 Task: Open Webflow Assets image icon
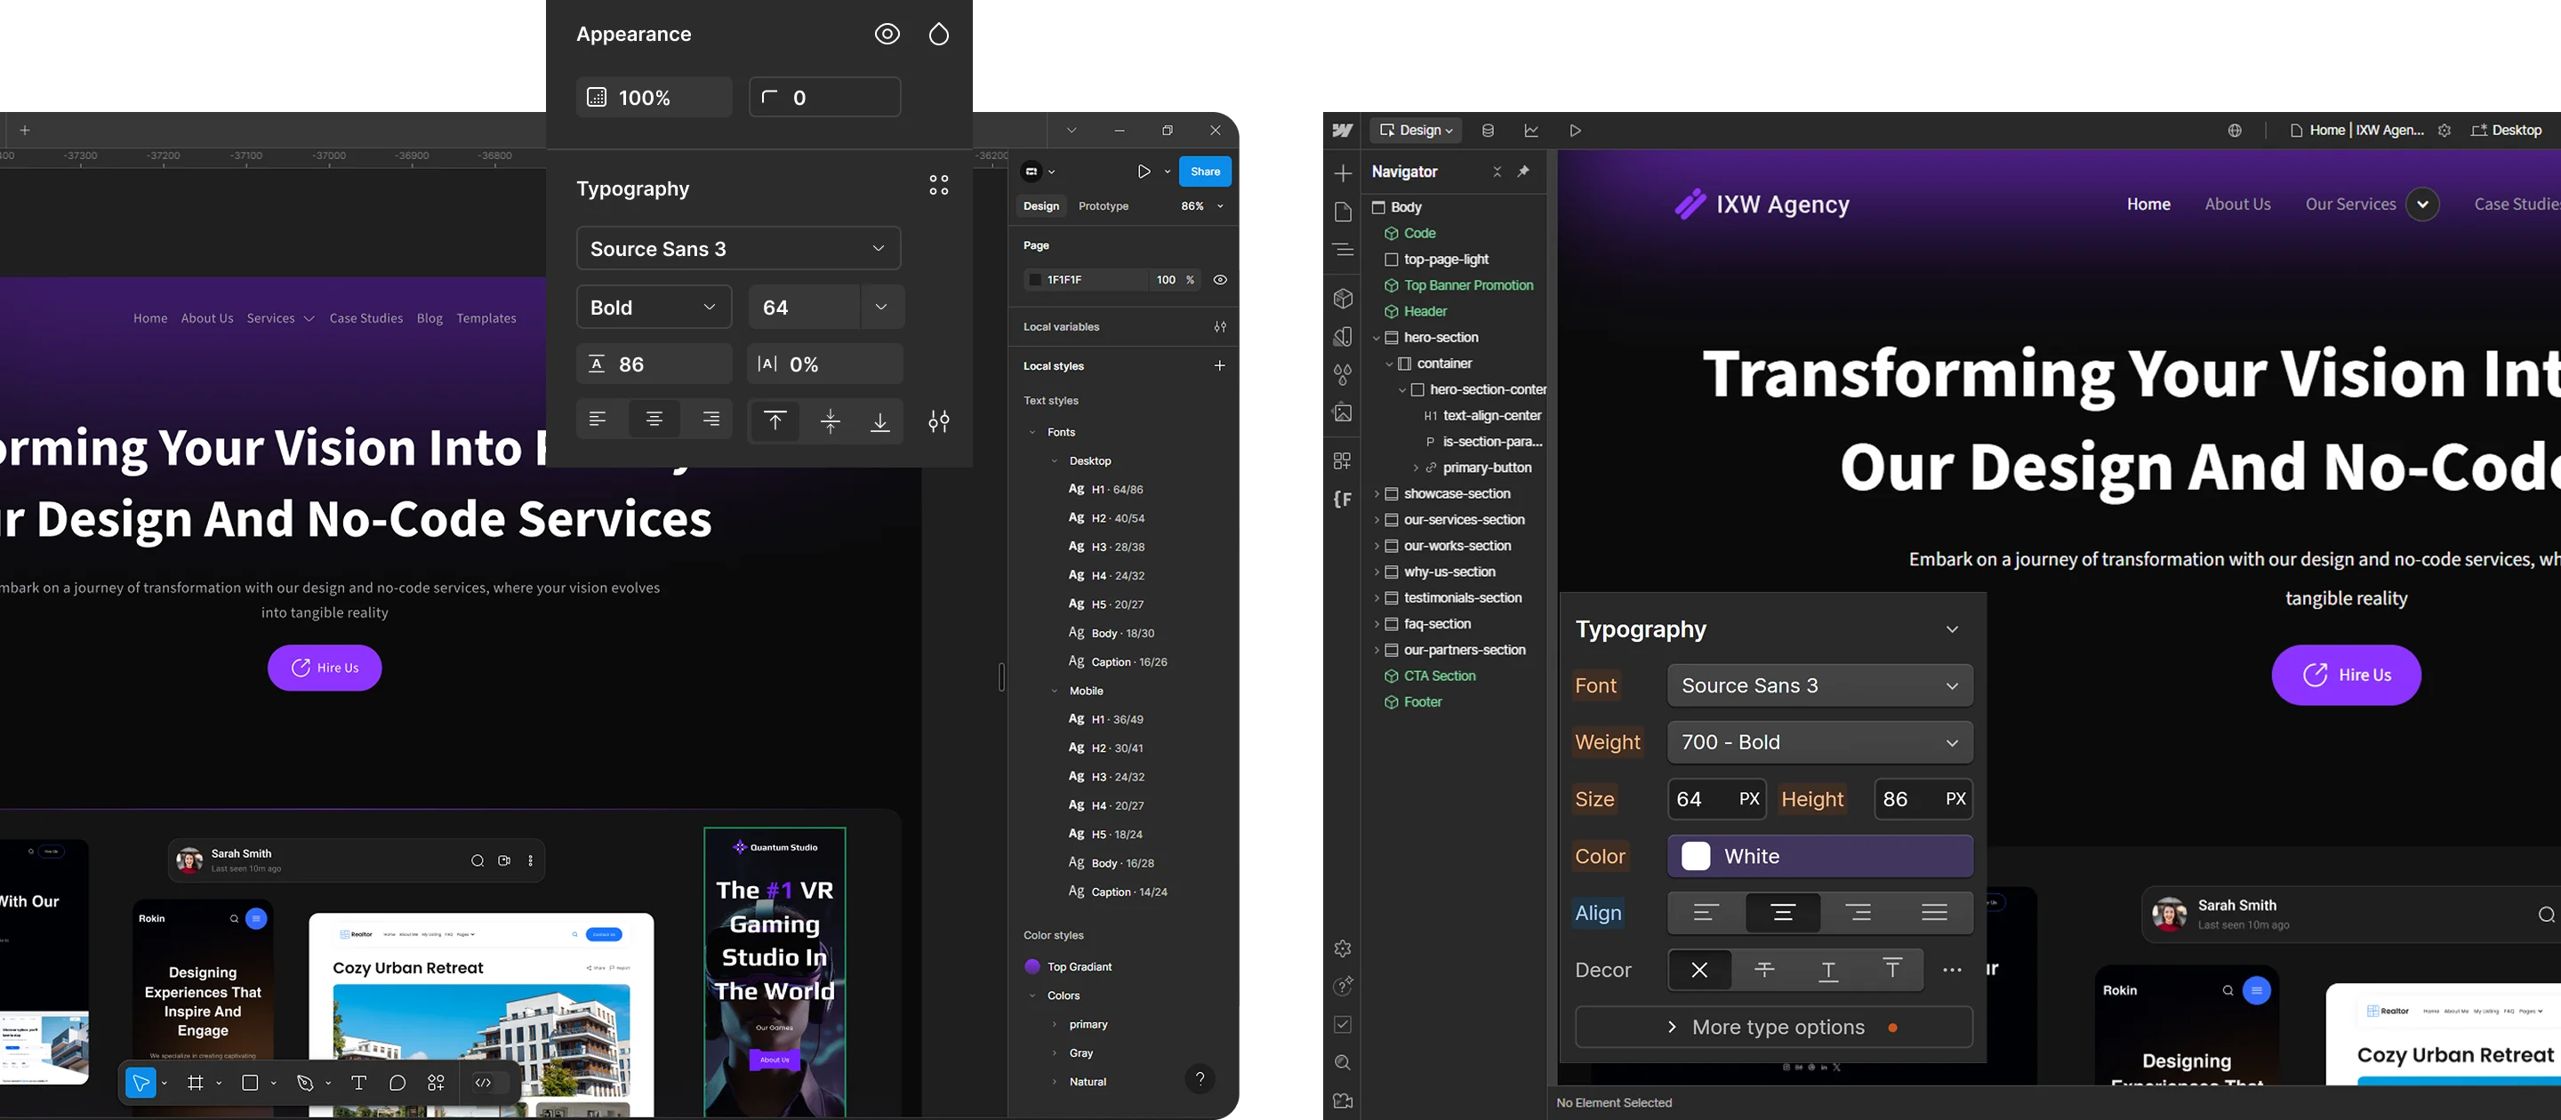tap(1342, 413)
